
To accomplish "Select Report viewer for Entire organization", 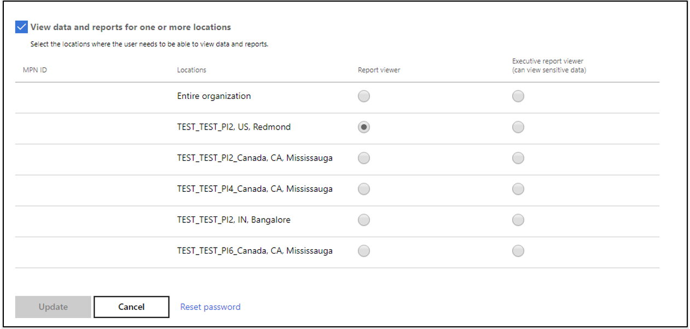I will coord(363,96).
